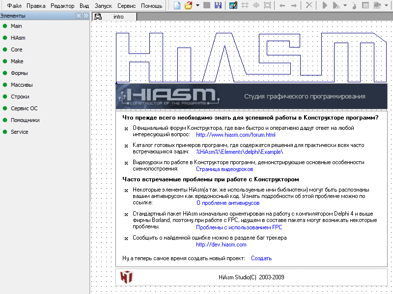Screen dimensions: 393x294
Task: Collapse Элементы panel with double-arrow button
Action: tap(85, 16)
